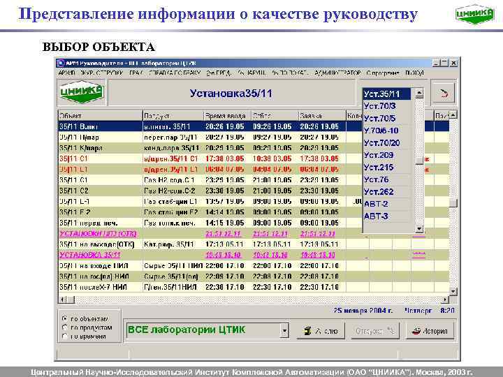Click the Время ввода column header
Viewport: 503px width, 377px height.
click(x=227, y=115)
